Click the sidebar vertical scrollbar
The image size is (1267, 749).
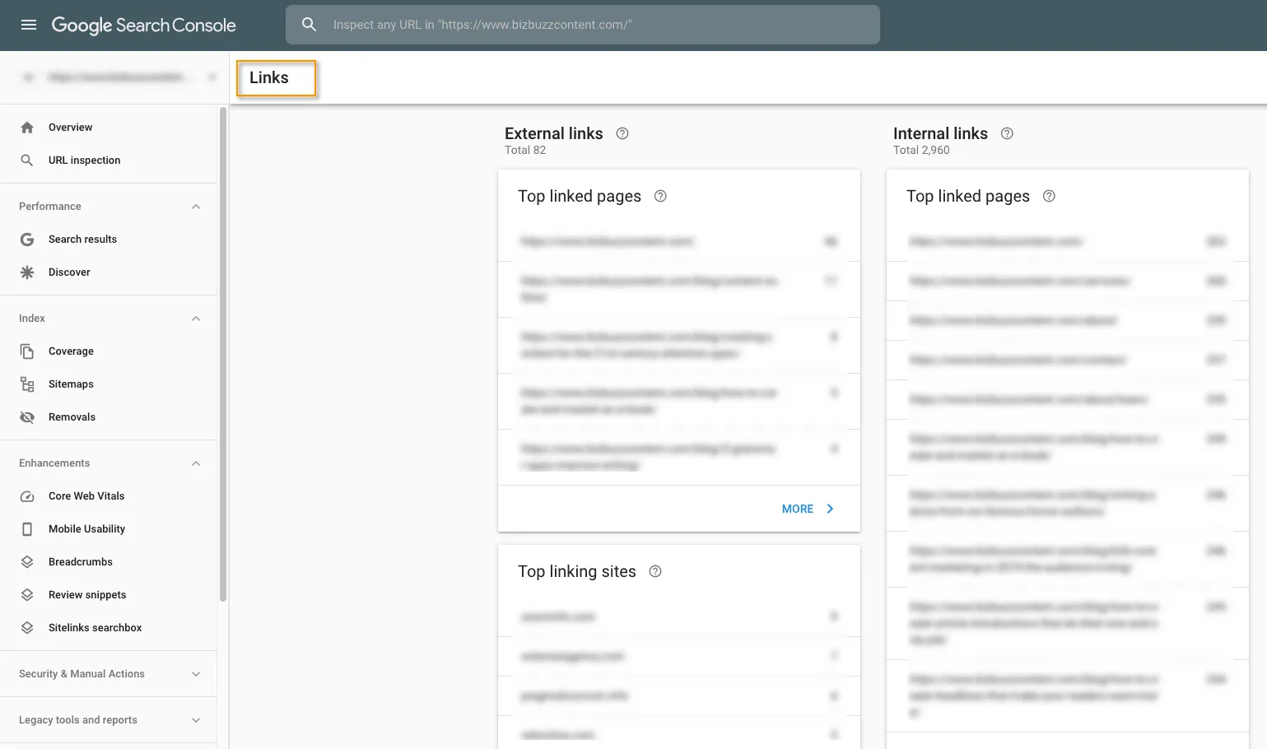(x=223, y=354)
